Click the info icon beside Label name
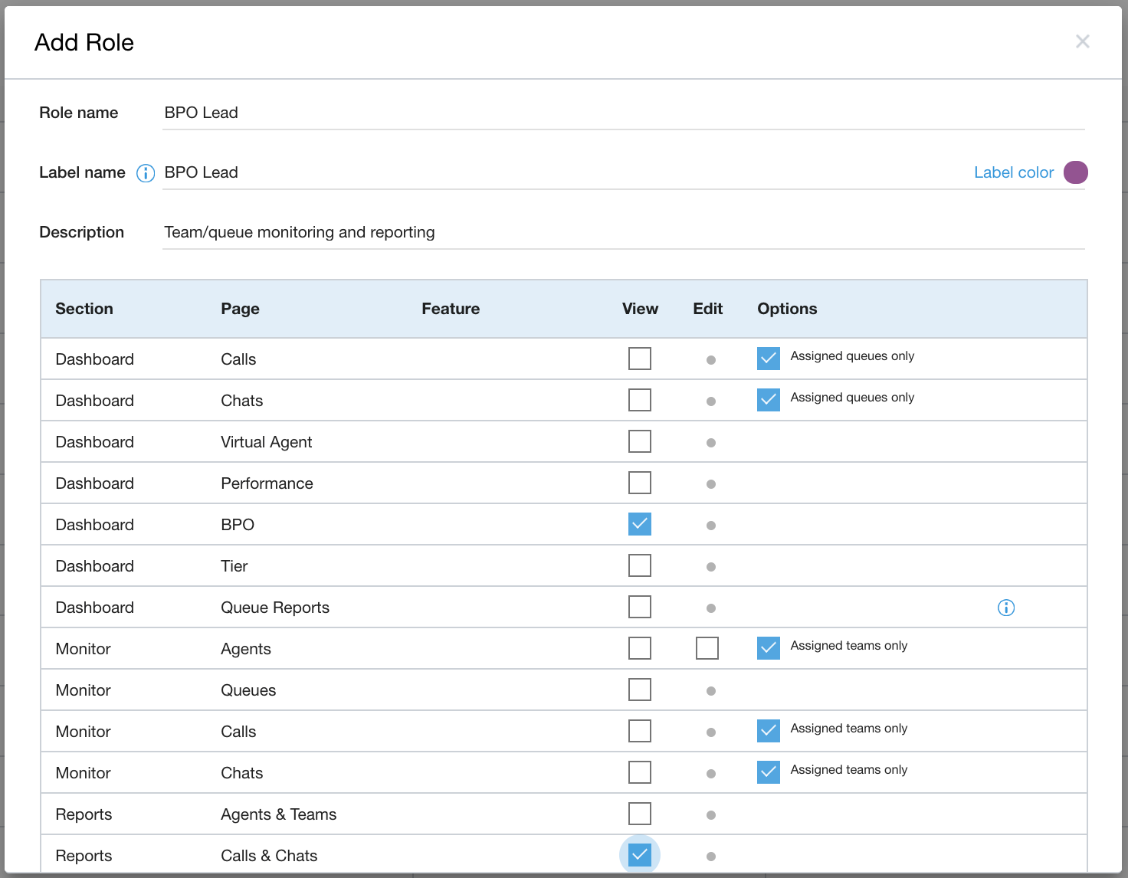This screenshot has width=1128, height=878. 145,173
